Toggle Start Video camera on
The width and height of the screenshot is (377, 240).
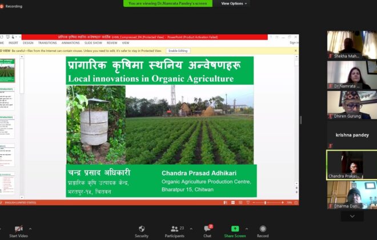click(x=18, y=229)
